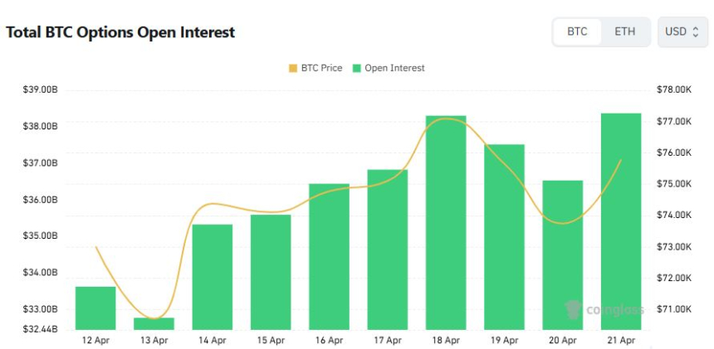Select the 14 Apr open interest bar
The image size is (714, 349).
213,277
